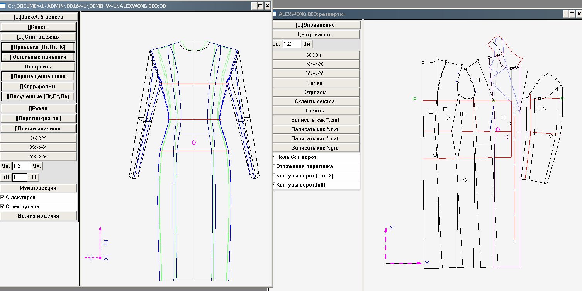Click the magenta circle marker on pattern layout
The width and height of the screenshot is (582, 291).
(x=498, y=129)
